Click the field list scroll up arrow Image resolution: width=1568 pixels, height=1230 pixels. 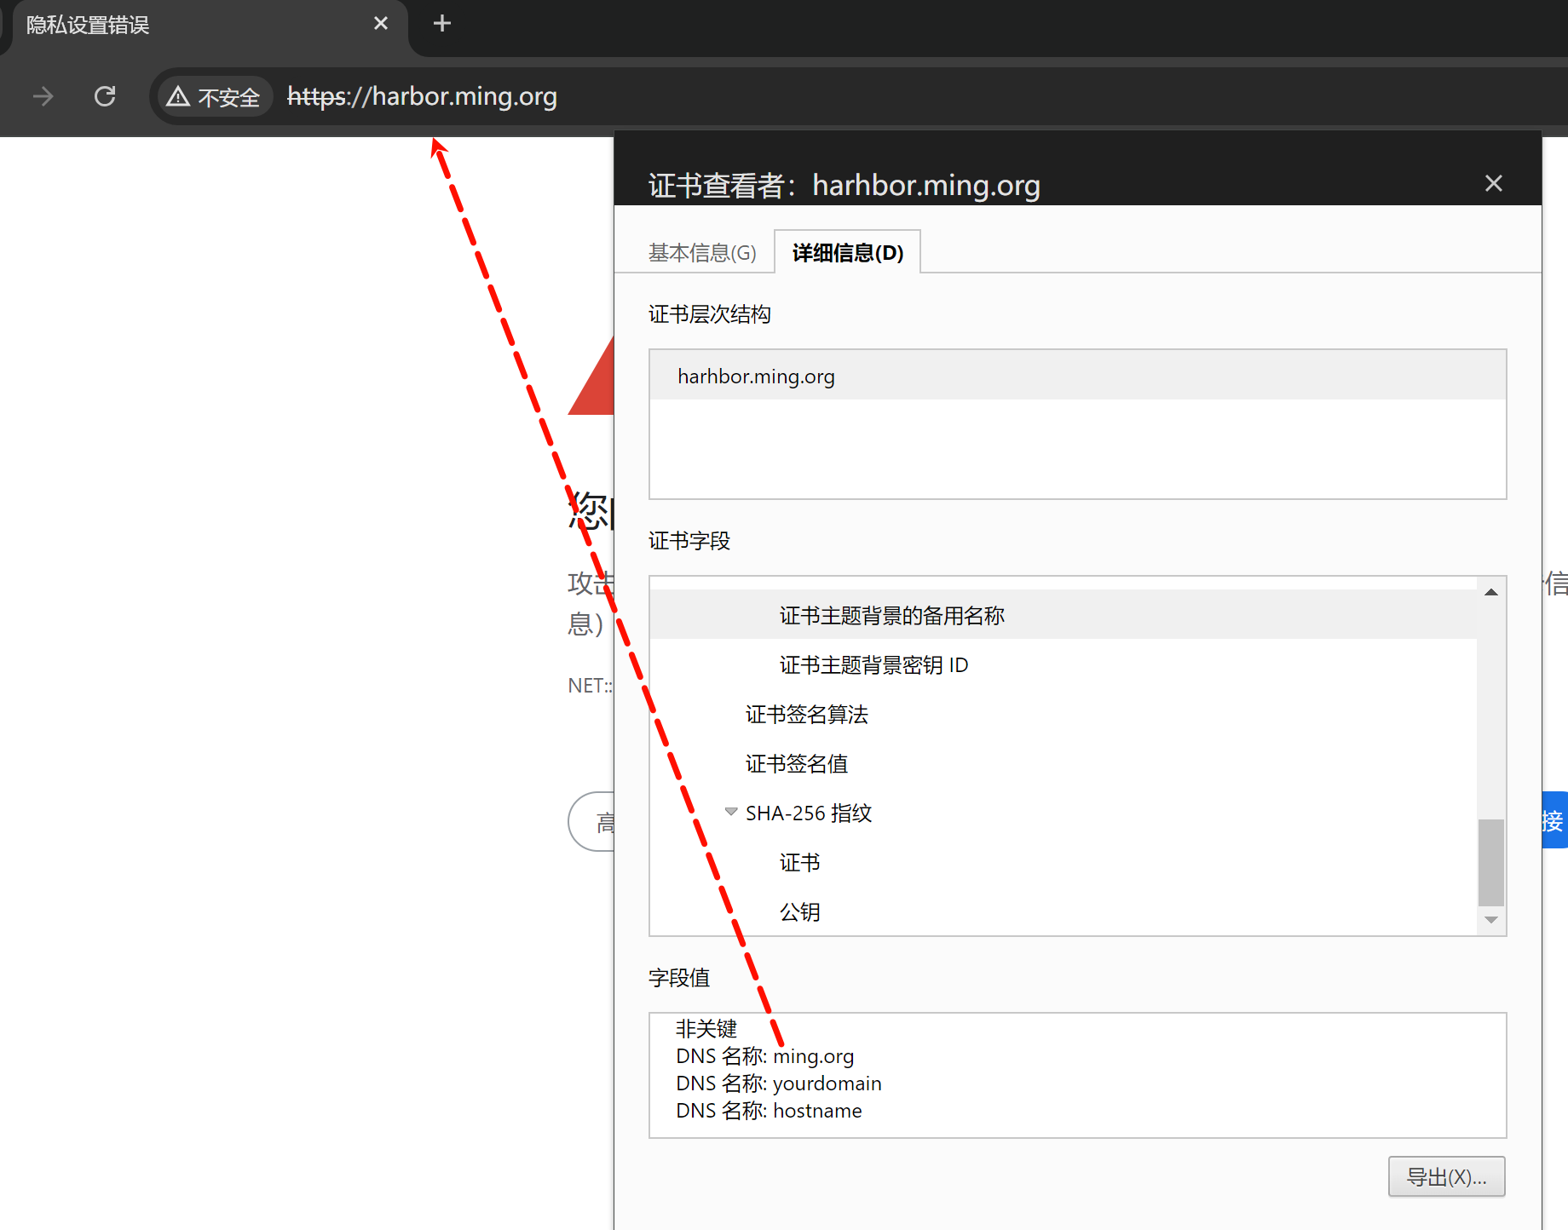point(1490,592)
